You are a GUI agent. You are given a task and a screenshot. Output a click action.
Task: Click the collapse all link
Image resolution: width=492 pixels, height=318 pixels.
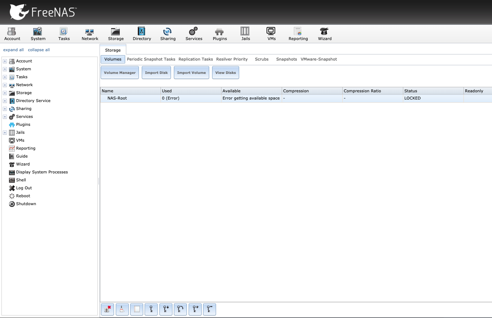39,50
